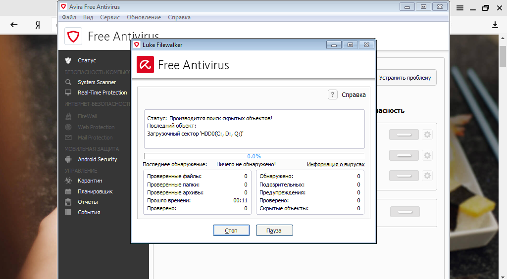The height and width of the screenshot is (279, 507).
Task: Open the Справка menu in menu bar
Action: tap(179, 17)
